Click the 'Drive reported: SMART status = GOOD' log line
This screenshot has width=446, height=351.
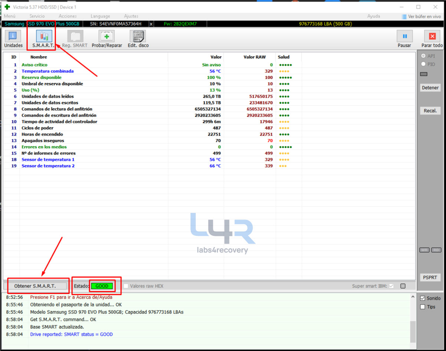71,334
